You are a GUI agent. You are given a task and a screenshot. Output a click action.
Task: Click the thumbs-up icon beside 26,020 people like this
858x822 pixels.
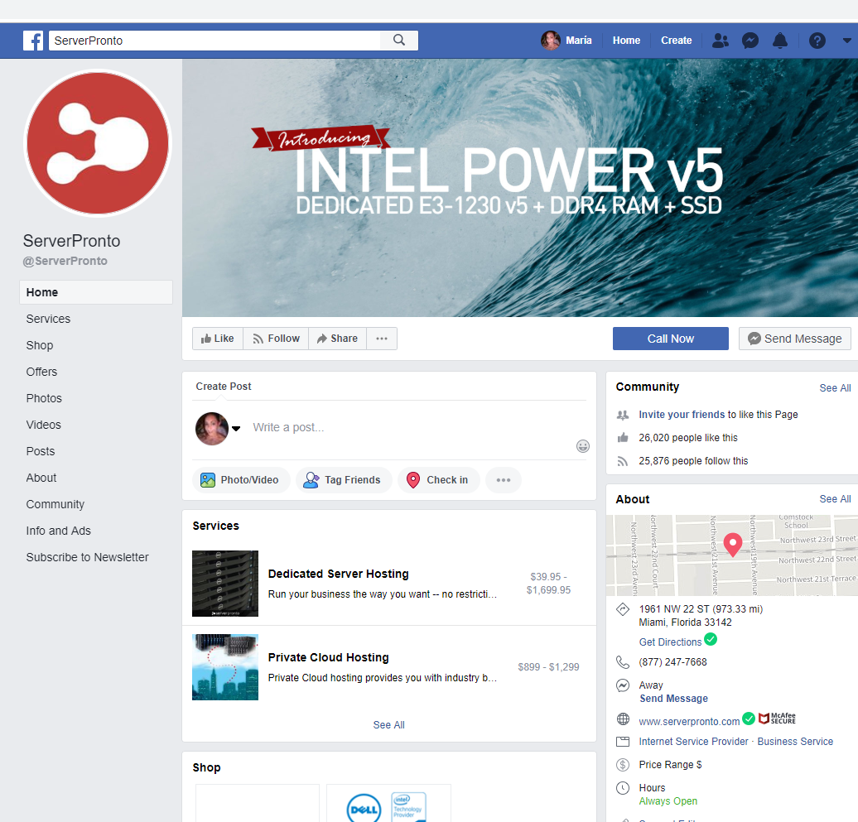tap(623, 438)
